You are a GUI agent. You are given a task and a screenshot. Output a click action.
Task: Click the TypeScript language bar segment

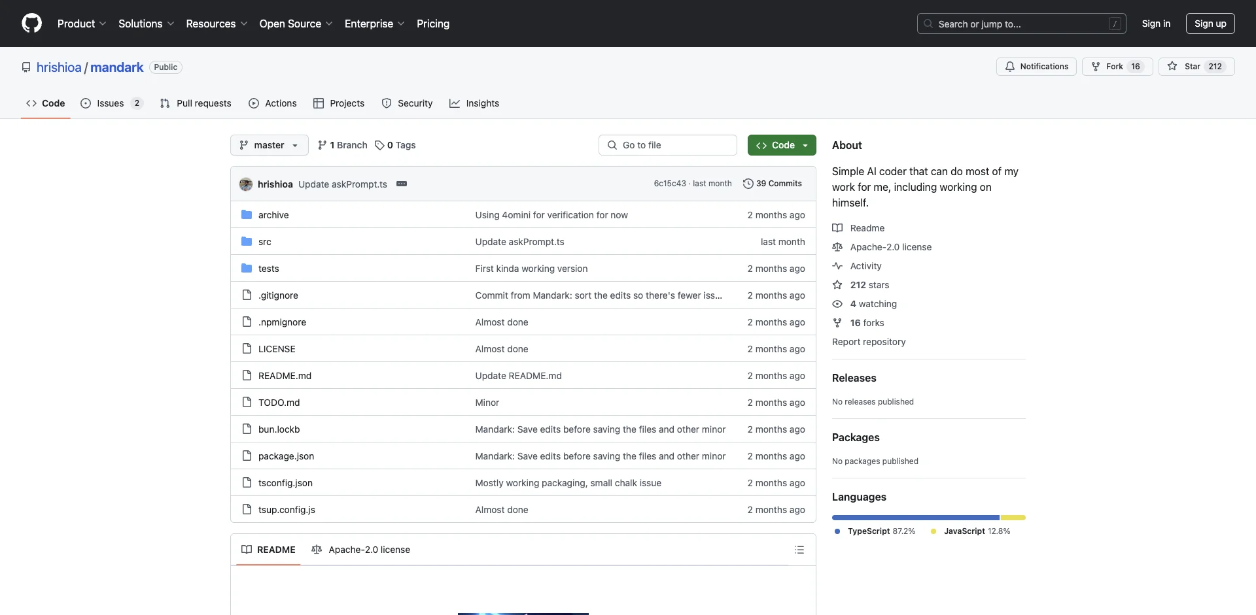tap(915, 518)
